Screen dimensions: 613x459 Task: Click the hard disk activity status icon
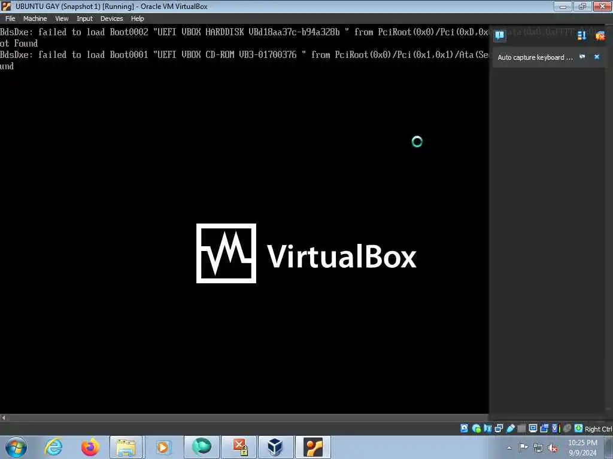click(464, 428)
